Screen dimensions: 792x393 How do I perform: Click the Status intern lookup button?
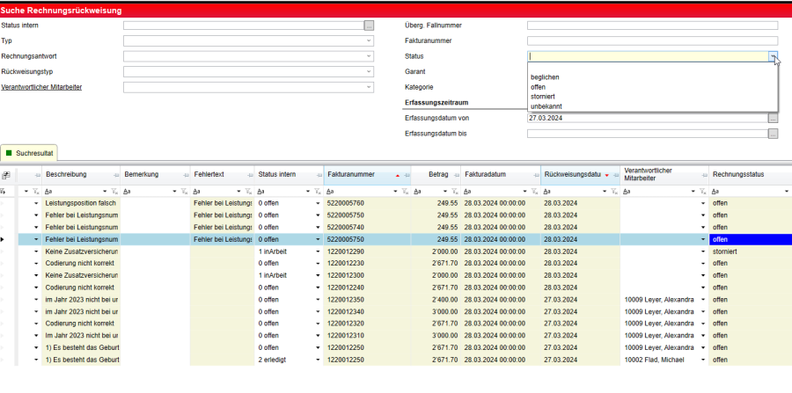[x=369, y=25]
